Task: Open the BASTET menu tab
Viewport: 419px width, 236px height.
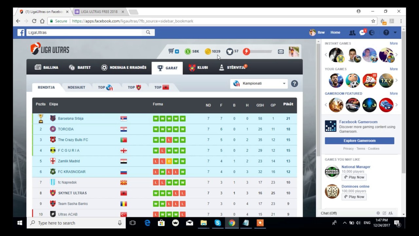Action: (x=80, y=68)
